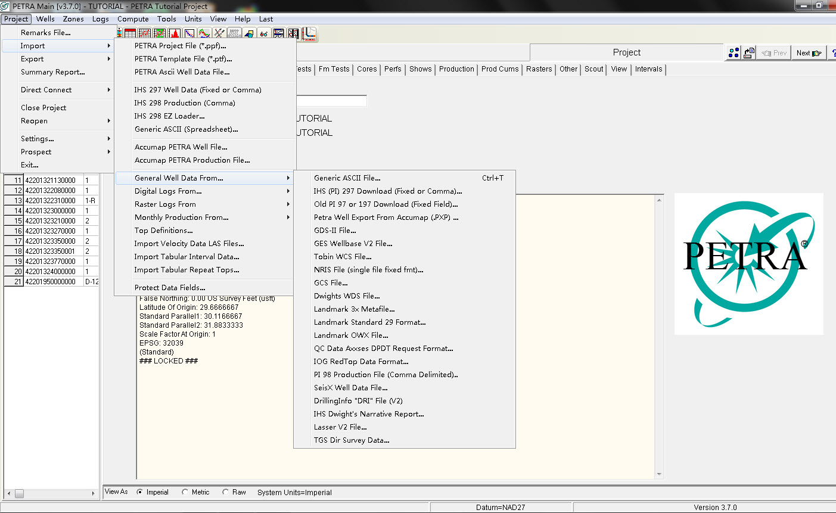Select TGS Dir Survey Data... entry
This screenshot has width=836, height=513.
click(x=405, y=440)
